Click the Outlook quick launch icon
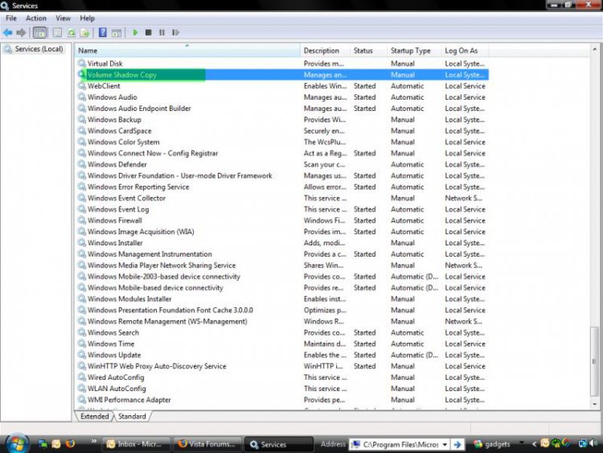 (x=56, y=444)
